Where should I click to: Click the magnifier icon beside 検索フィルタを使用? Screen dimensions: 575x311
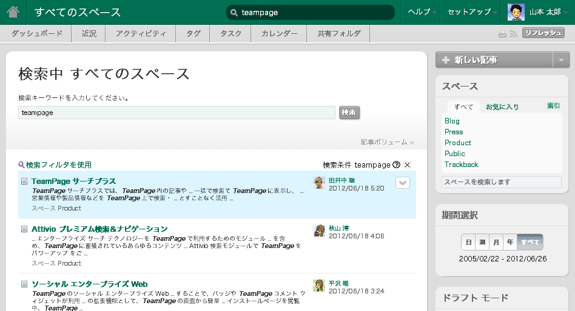pyautogui.click(x=21, y=165)
